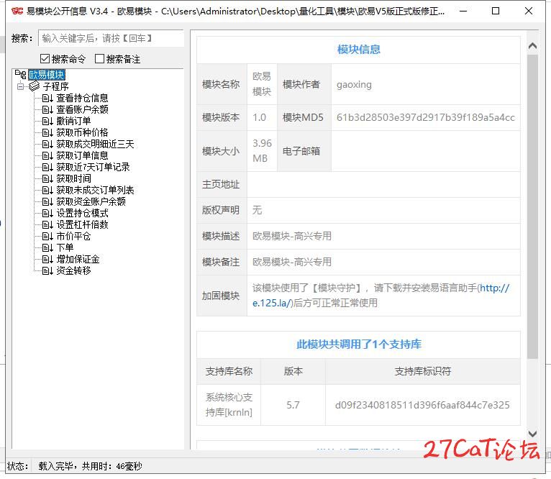551x479 pixels.
Task: Click the search keyword input field
Action: (x=111, y=38)
